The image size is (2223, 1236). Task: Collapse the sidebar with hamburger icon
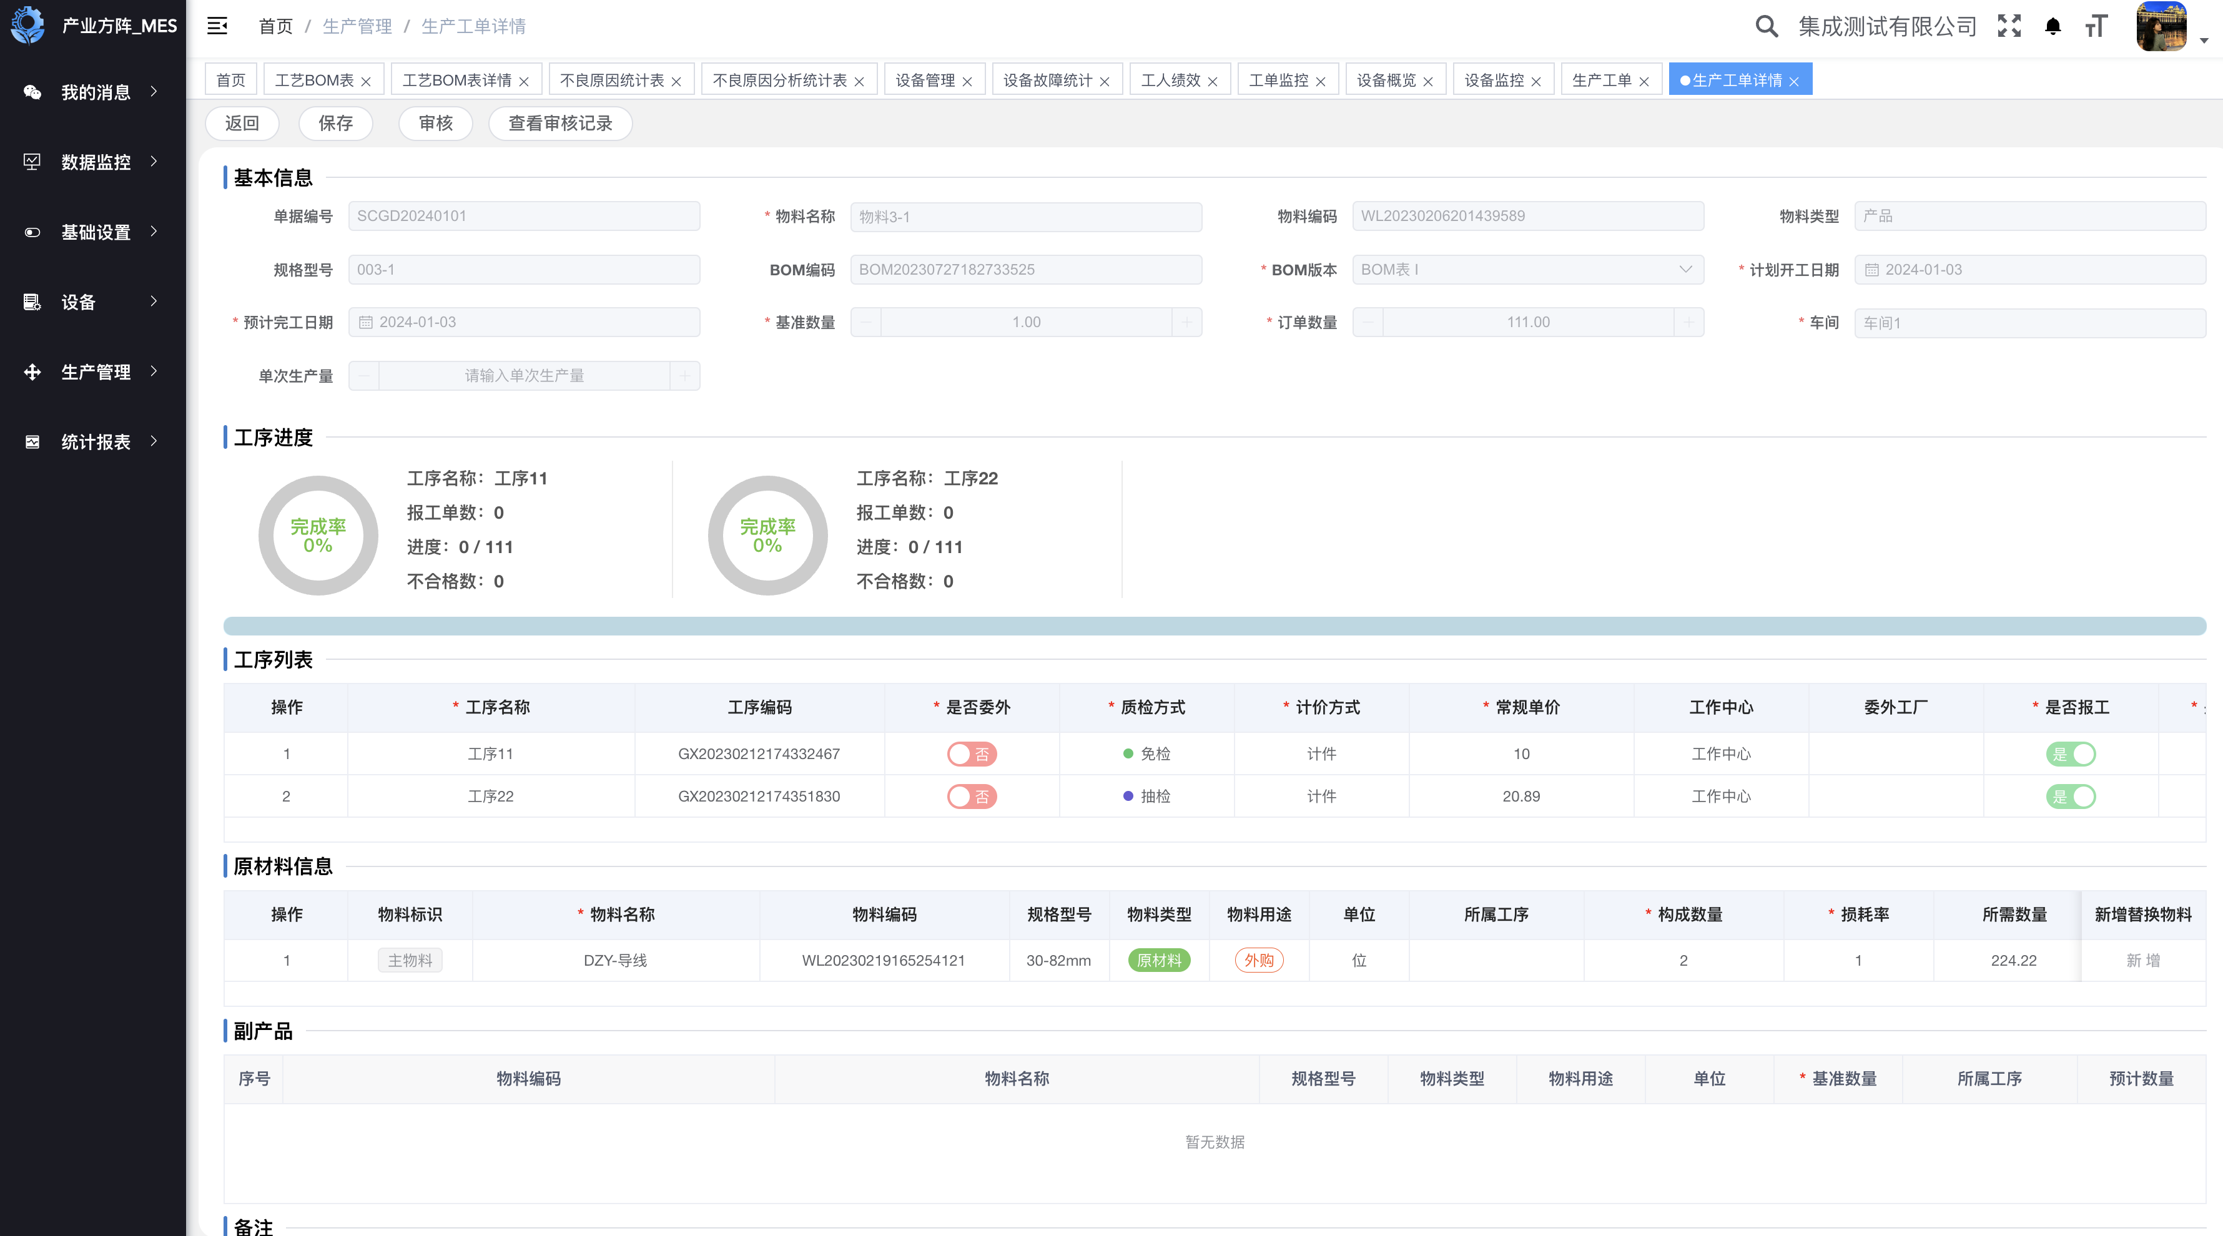click(x=217, y=26)
